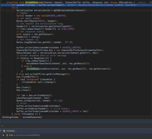
Task: Click the highlighted encodeResponseData call
Action: tap(69, 69)
